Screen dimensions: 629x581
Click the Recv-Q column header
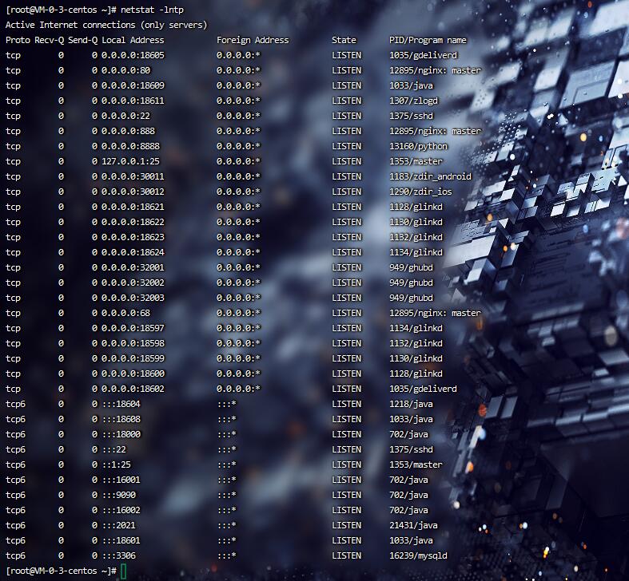click(x=49, y=40)
